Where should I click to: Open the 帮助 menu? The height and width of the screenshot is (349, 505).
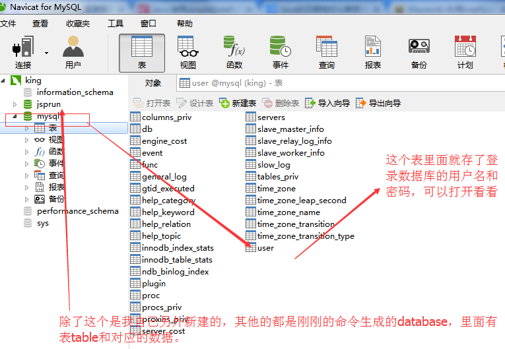[x=185, y=24]
